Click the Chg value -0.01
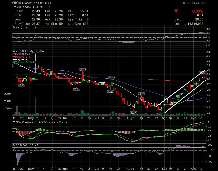Viewport: 218px width, 171px height. point(199,15)
